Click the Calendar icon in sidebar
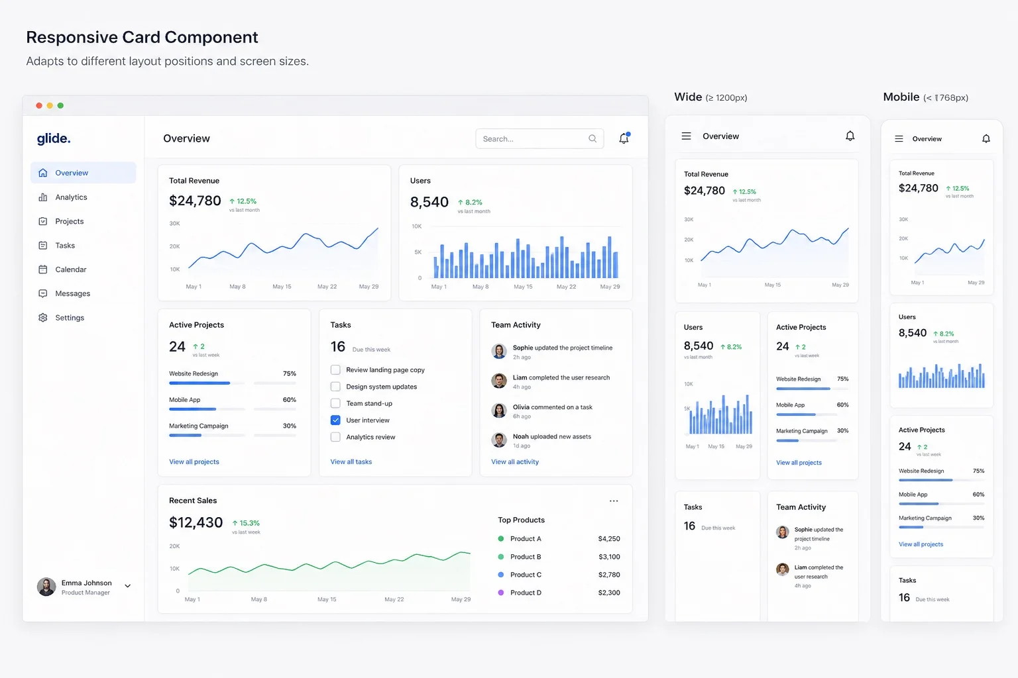 [43, 269]
